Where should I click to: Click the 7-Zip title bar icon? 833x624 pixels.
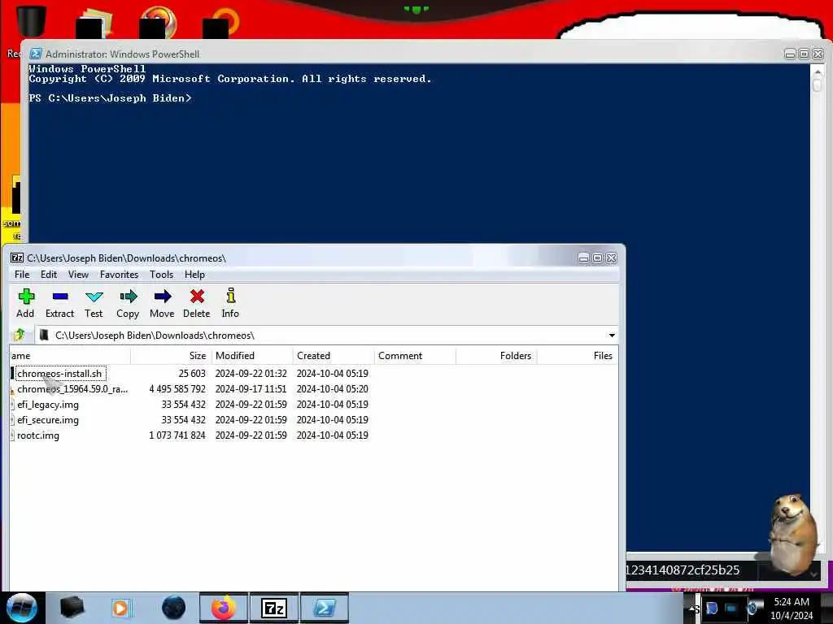tap(17, 258)
